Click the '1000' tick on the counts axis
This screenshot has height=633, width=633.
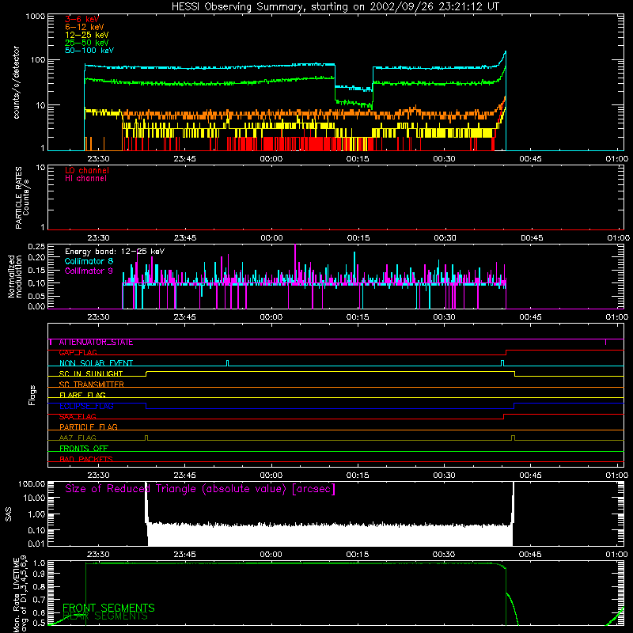[35, 17]
